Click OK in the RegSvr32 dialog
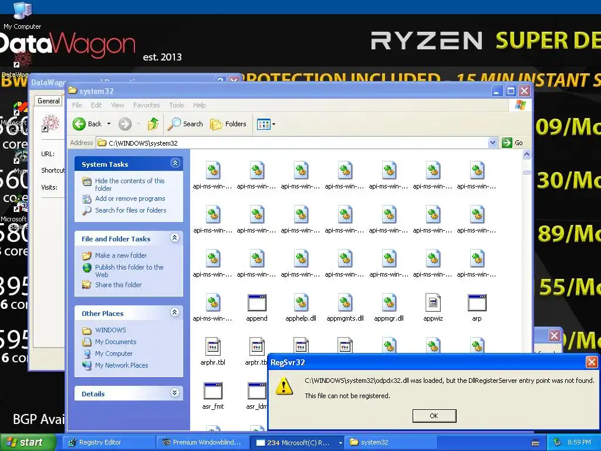Screen dimensions: 601x451 434,416
